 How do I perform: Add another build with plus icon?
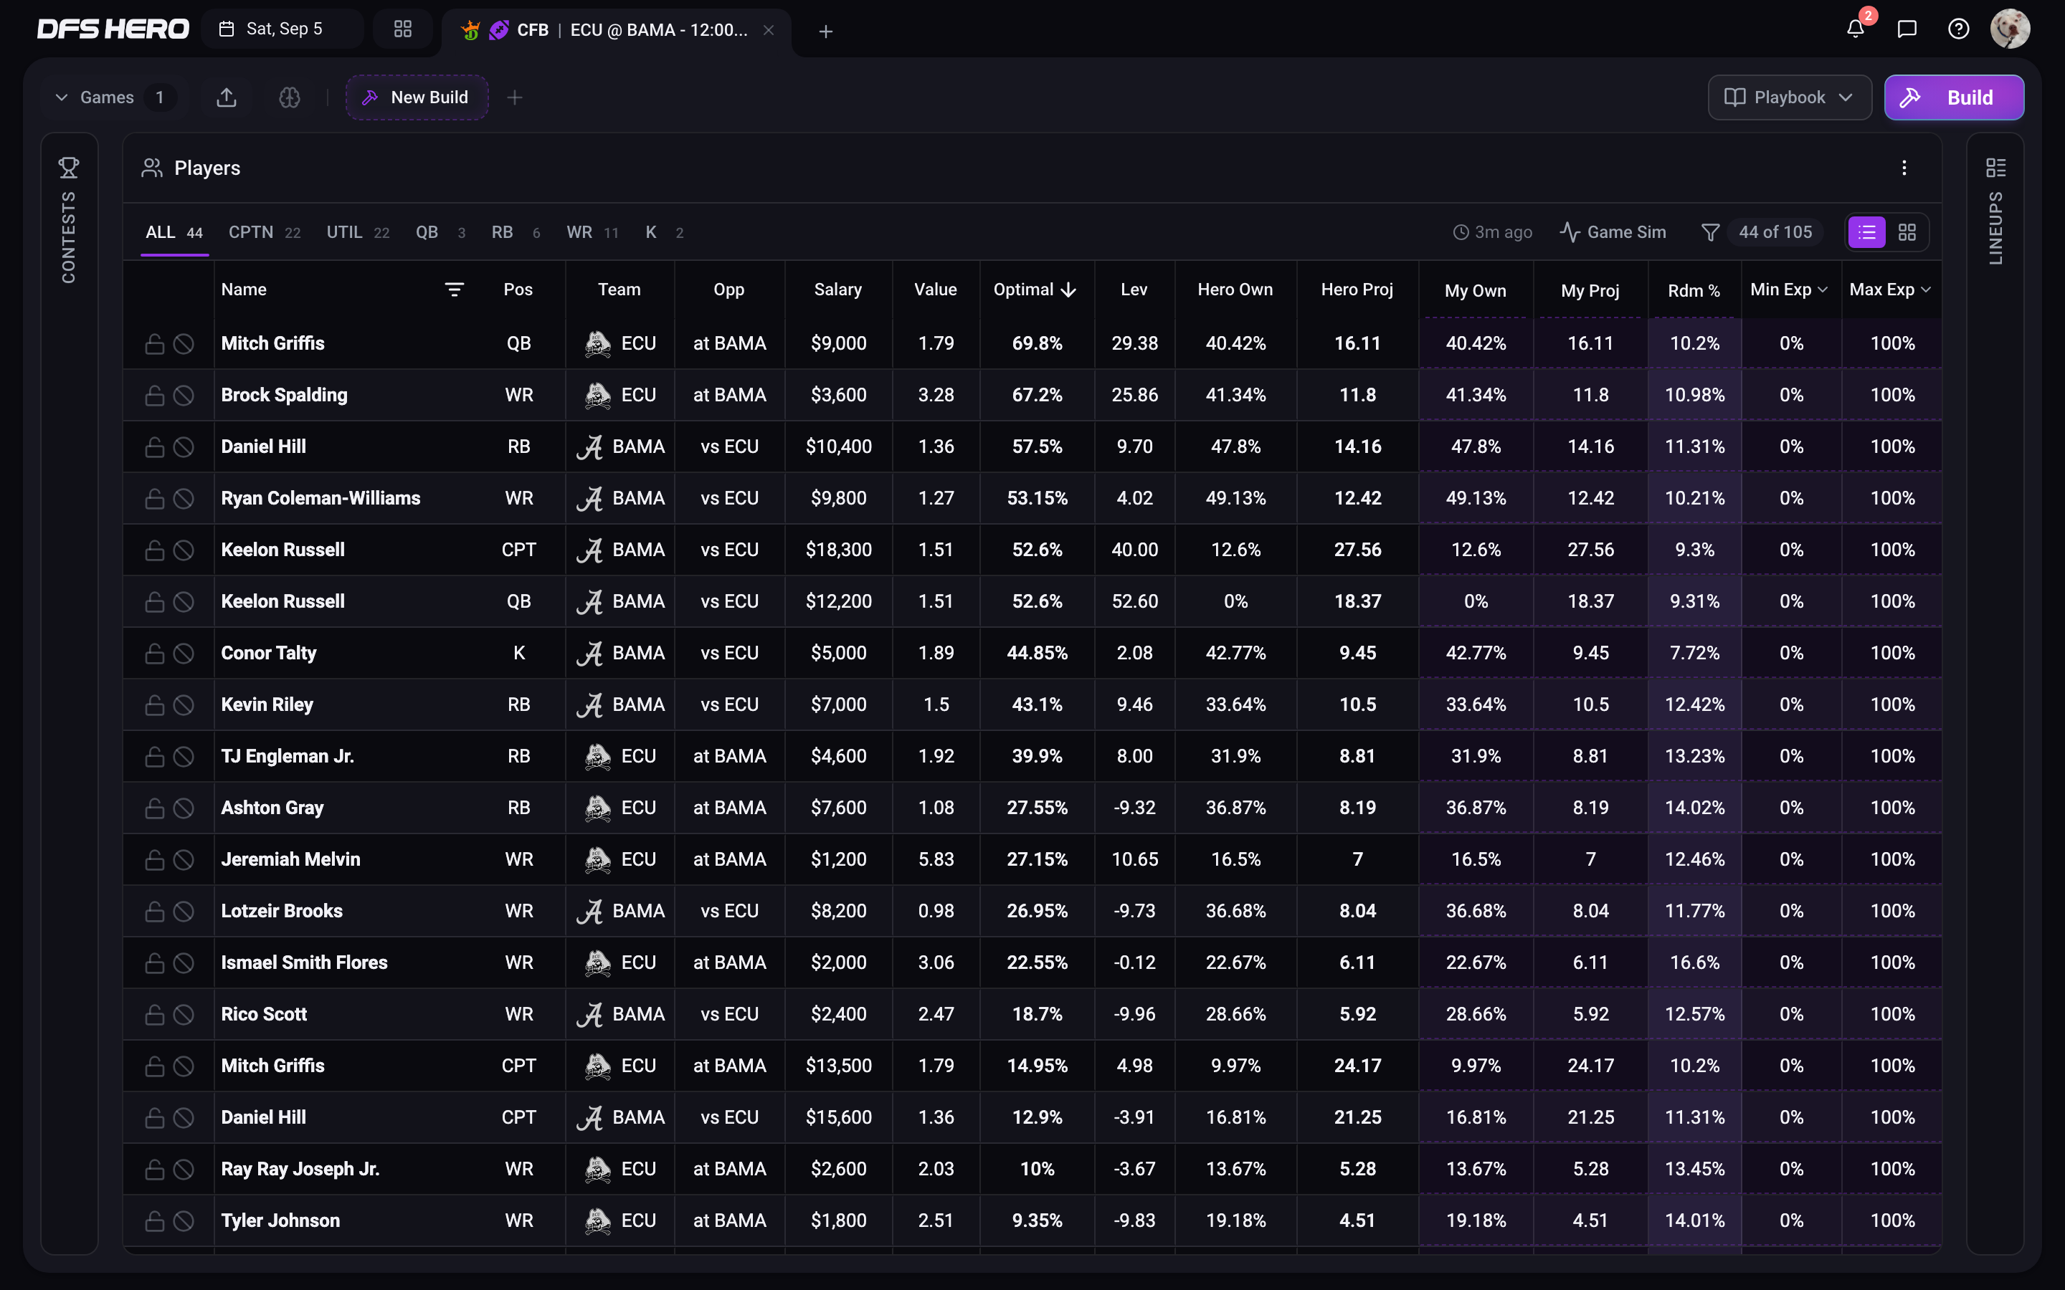point(515,97)
